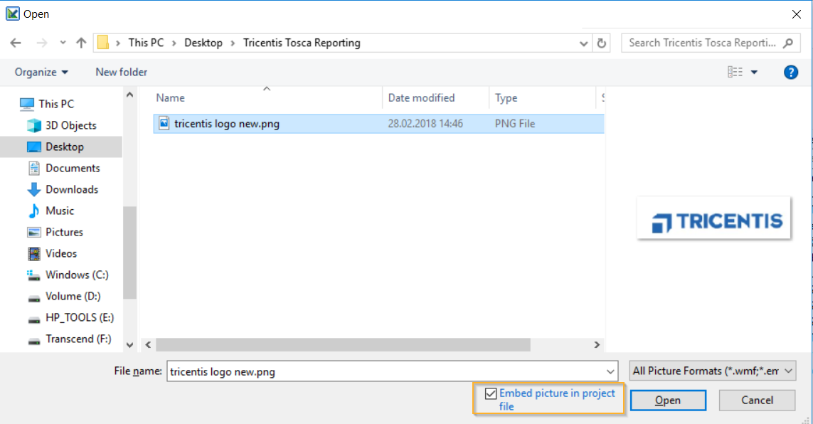Image resolution: width=813 pixels, height=424 pixels.
Task: Sort by Date modified column header
Action: tap(421, 97)
